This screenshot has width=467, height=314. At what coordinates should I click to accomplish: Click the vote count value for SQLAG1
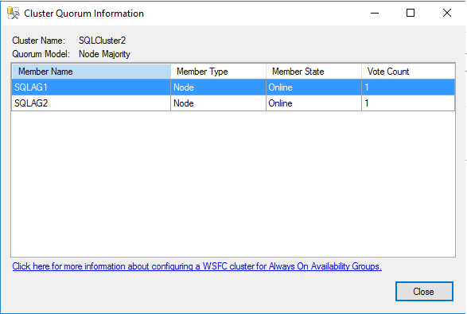(408, 87)
